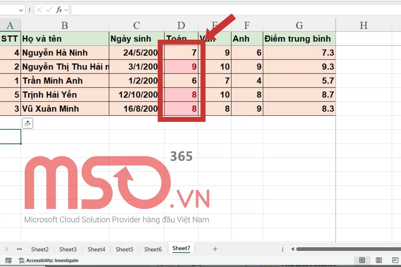401x267 pixels.
Task: Open the Sheet2 tab
Action: pos(40,249)
